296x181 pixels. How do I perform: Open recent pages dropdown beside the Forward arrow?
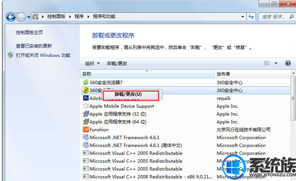[x=29, y=17]
